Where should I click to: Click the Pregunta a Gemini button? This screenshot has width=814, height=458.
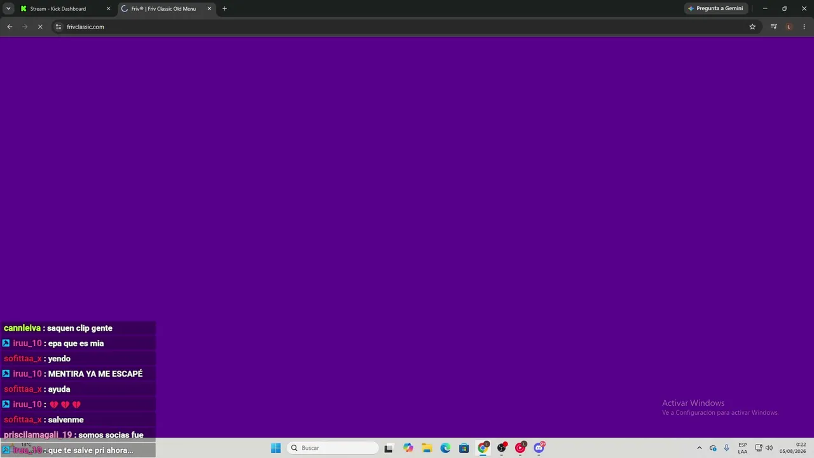(x=715, y=9)
